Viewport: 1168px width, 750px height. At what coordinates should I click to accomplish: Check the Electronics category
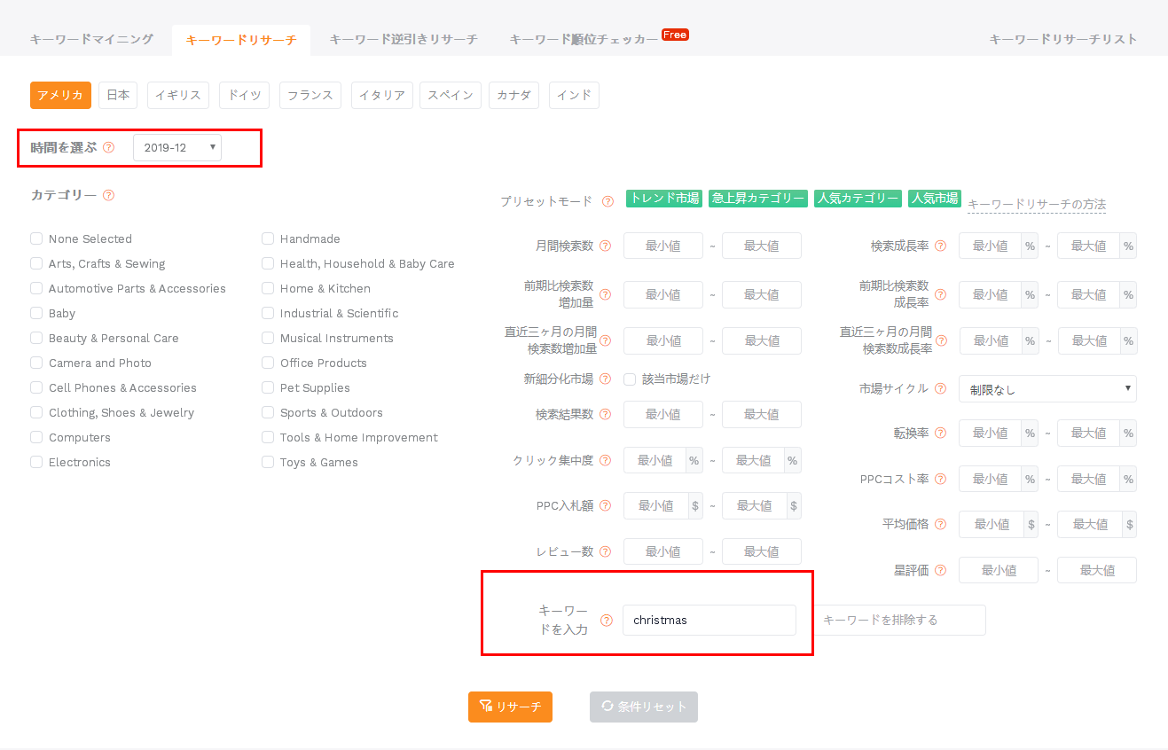coord(36,462)
